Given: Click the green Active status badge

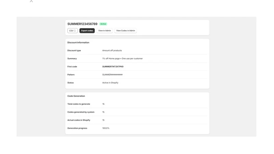Looking at the screenshot, I should click(103, 24).
